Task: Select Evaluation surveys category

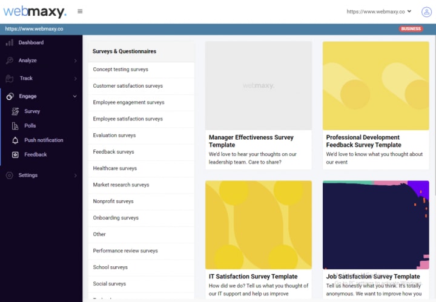Action: point(141,136)
